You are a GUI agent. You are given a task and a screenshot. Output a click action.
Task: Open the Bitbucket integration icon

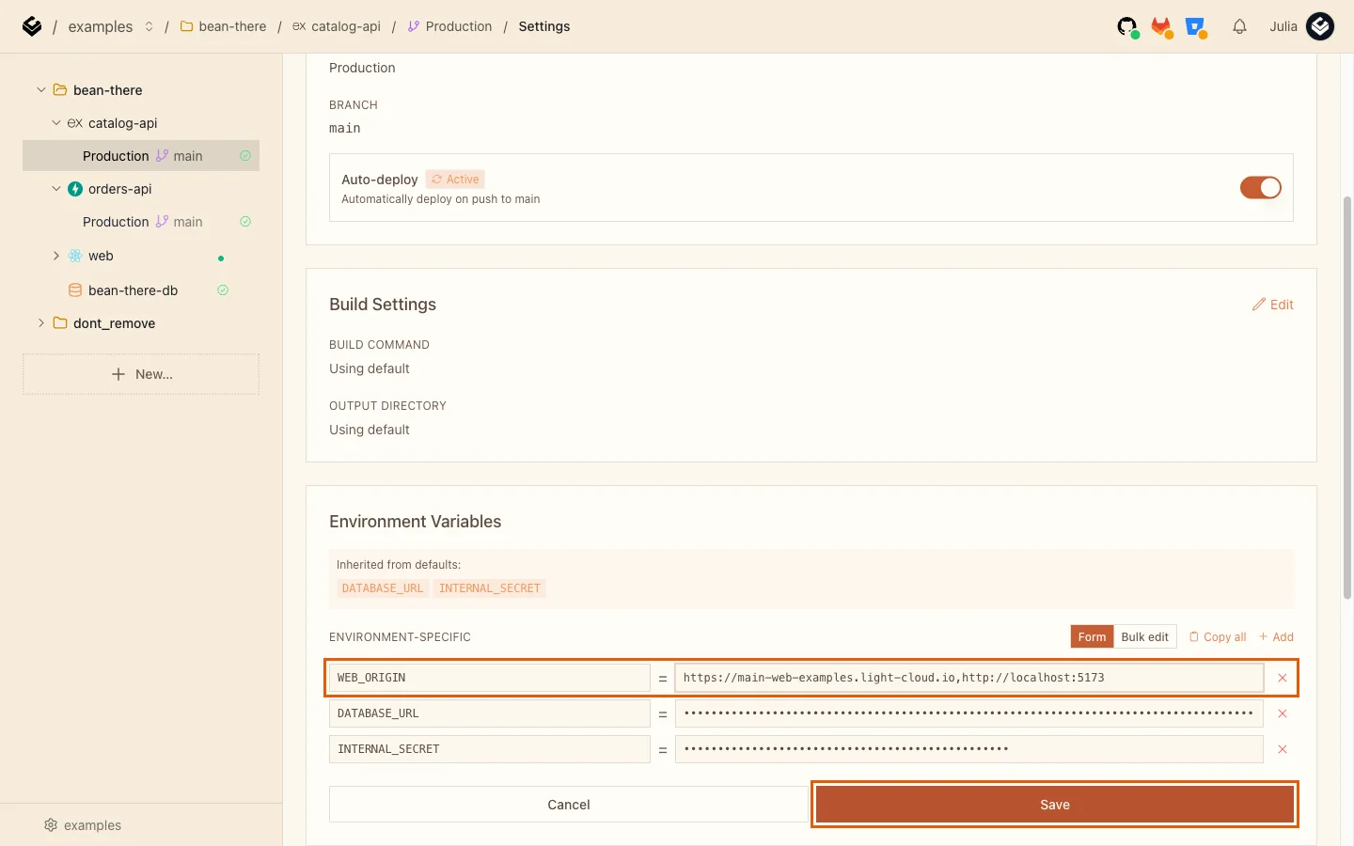pyautogui.click(x=1196, y=27)
